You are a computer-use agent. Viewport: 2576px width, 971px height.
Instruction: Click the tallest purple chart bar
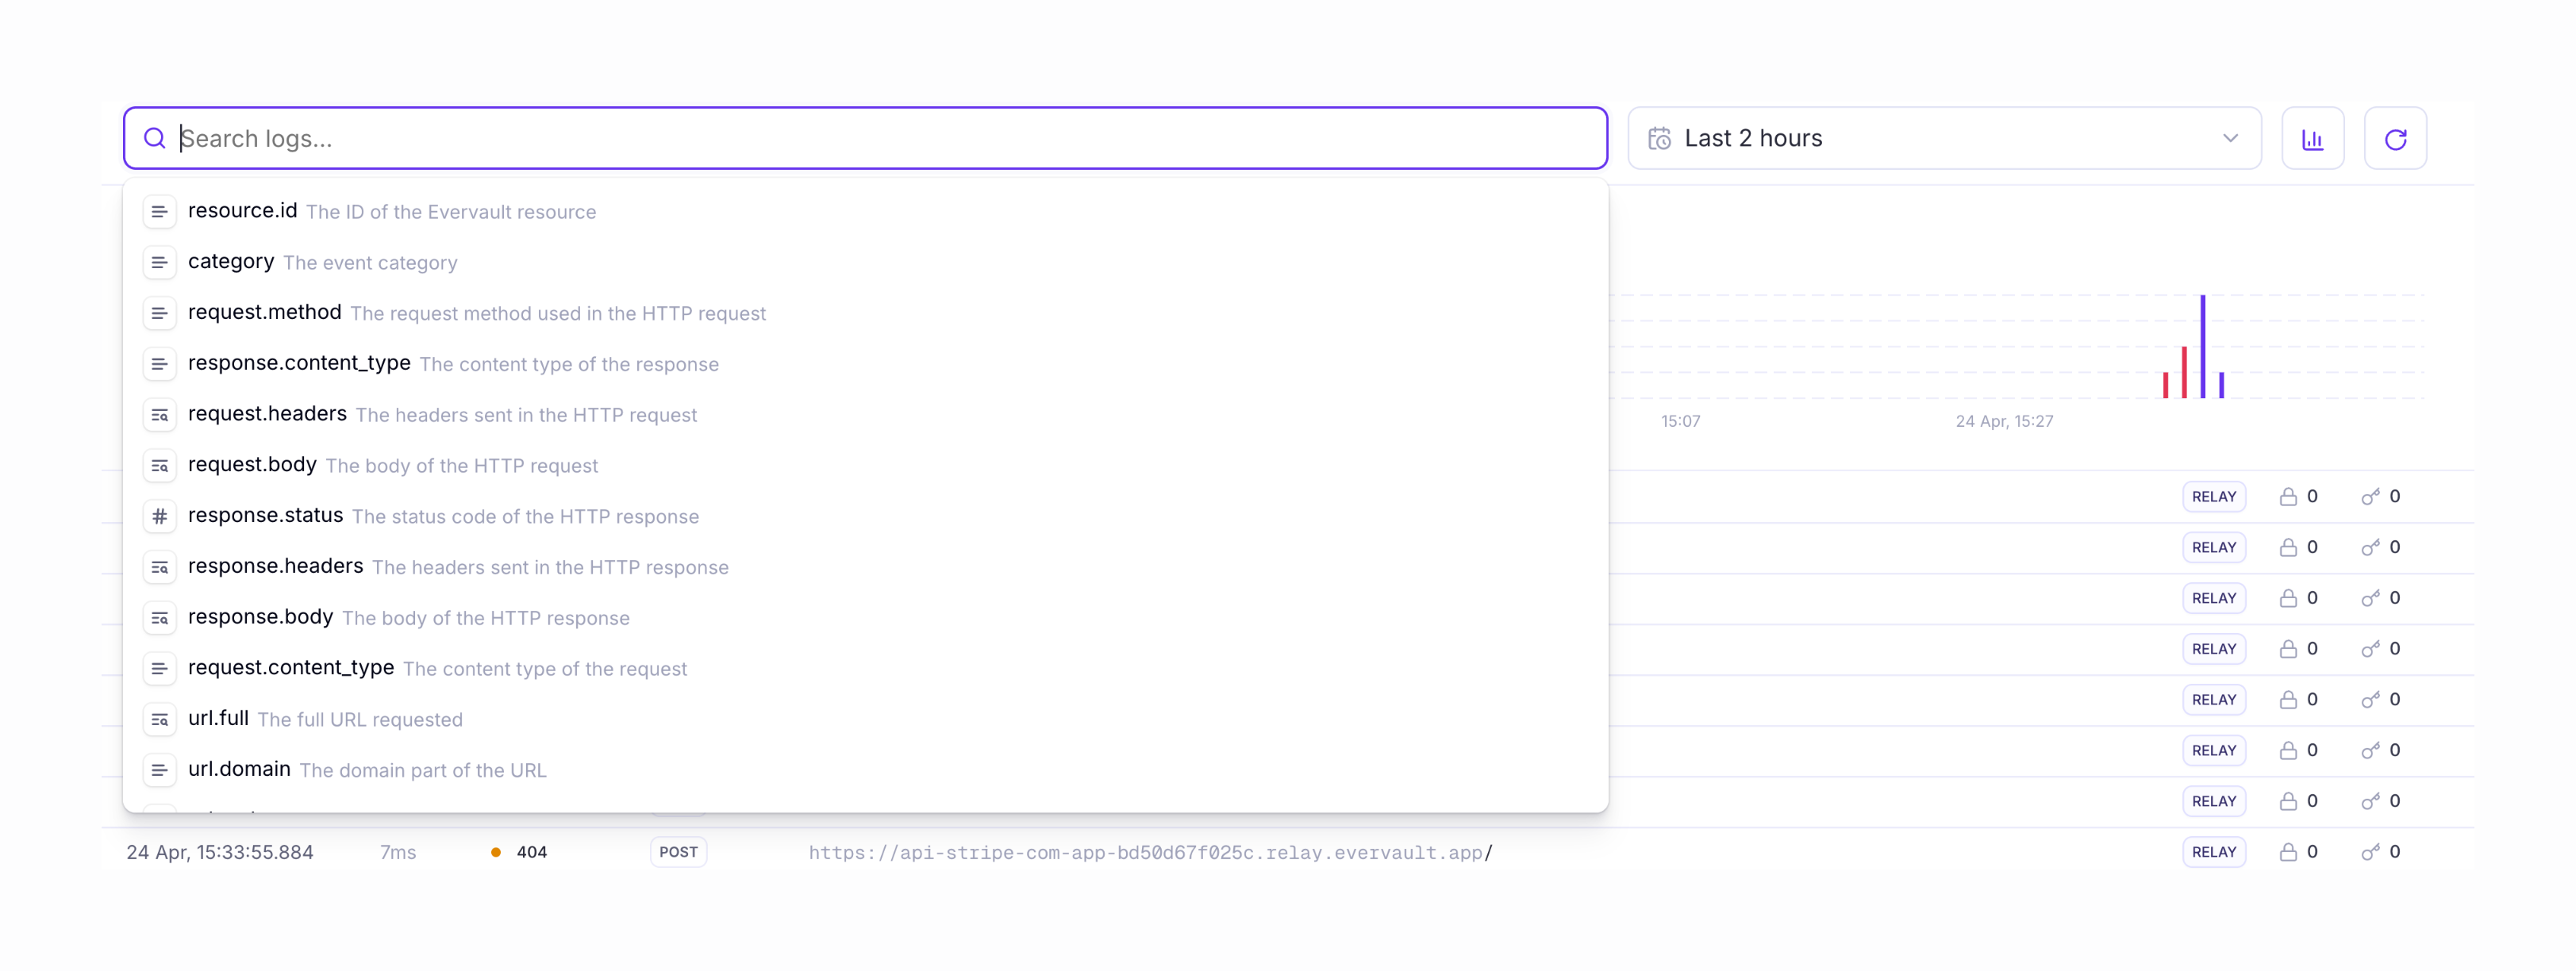pyautogui.click(x=2202, y=345)
